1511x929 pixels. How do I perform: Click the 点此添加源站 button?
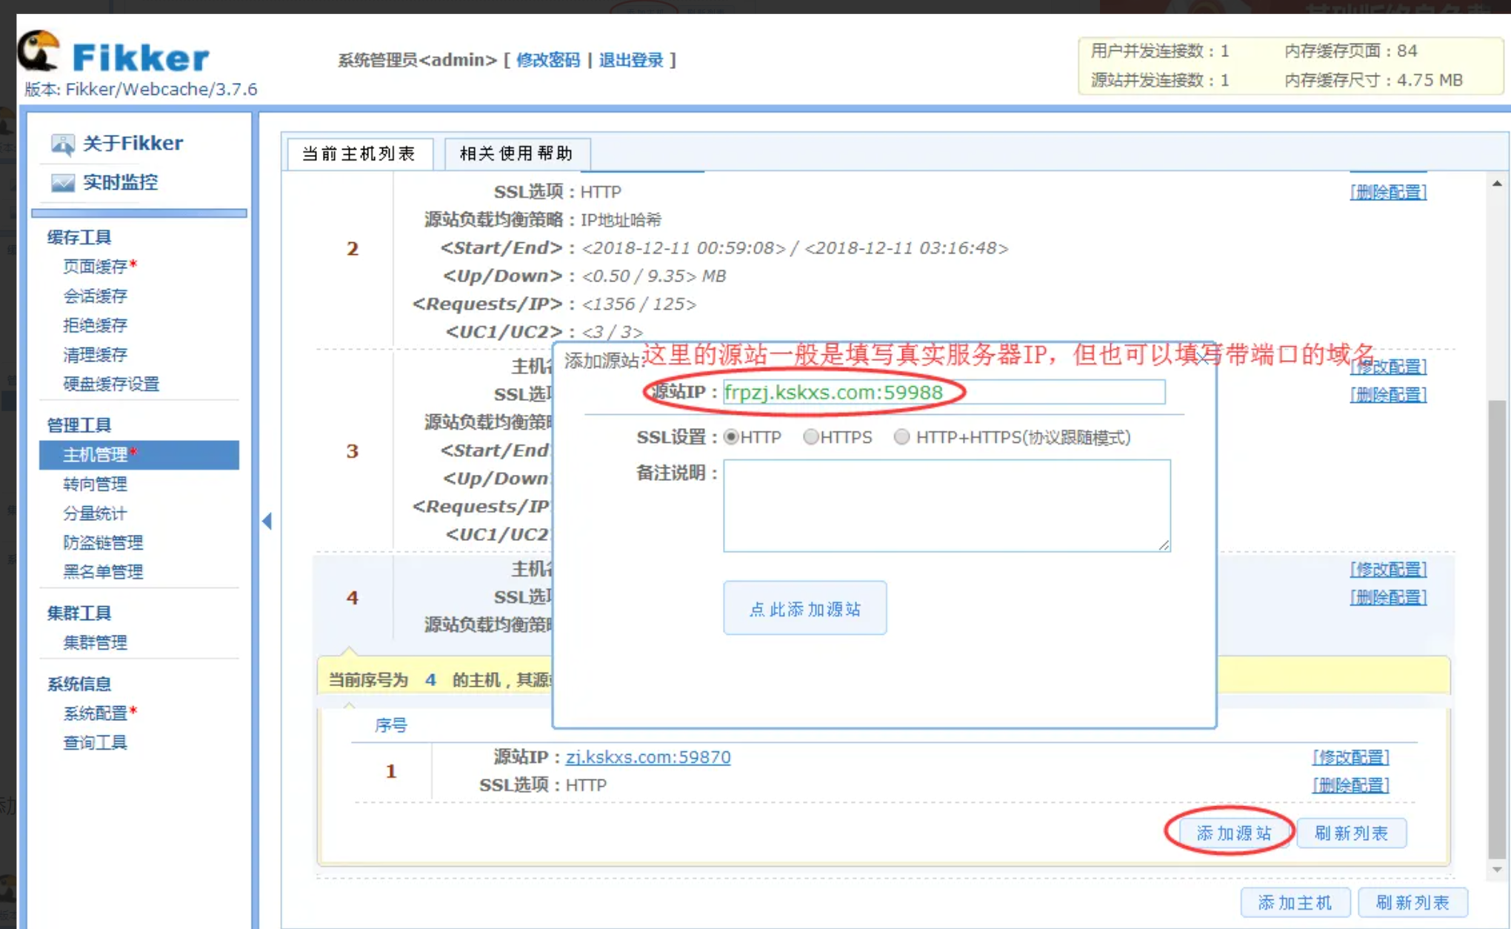805,608
